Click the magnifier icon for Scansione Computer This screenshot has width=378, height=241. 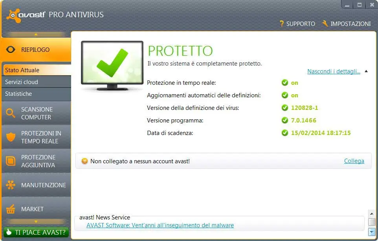point(10,113)
